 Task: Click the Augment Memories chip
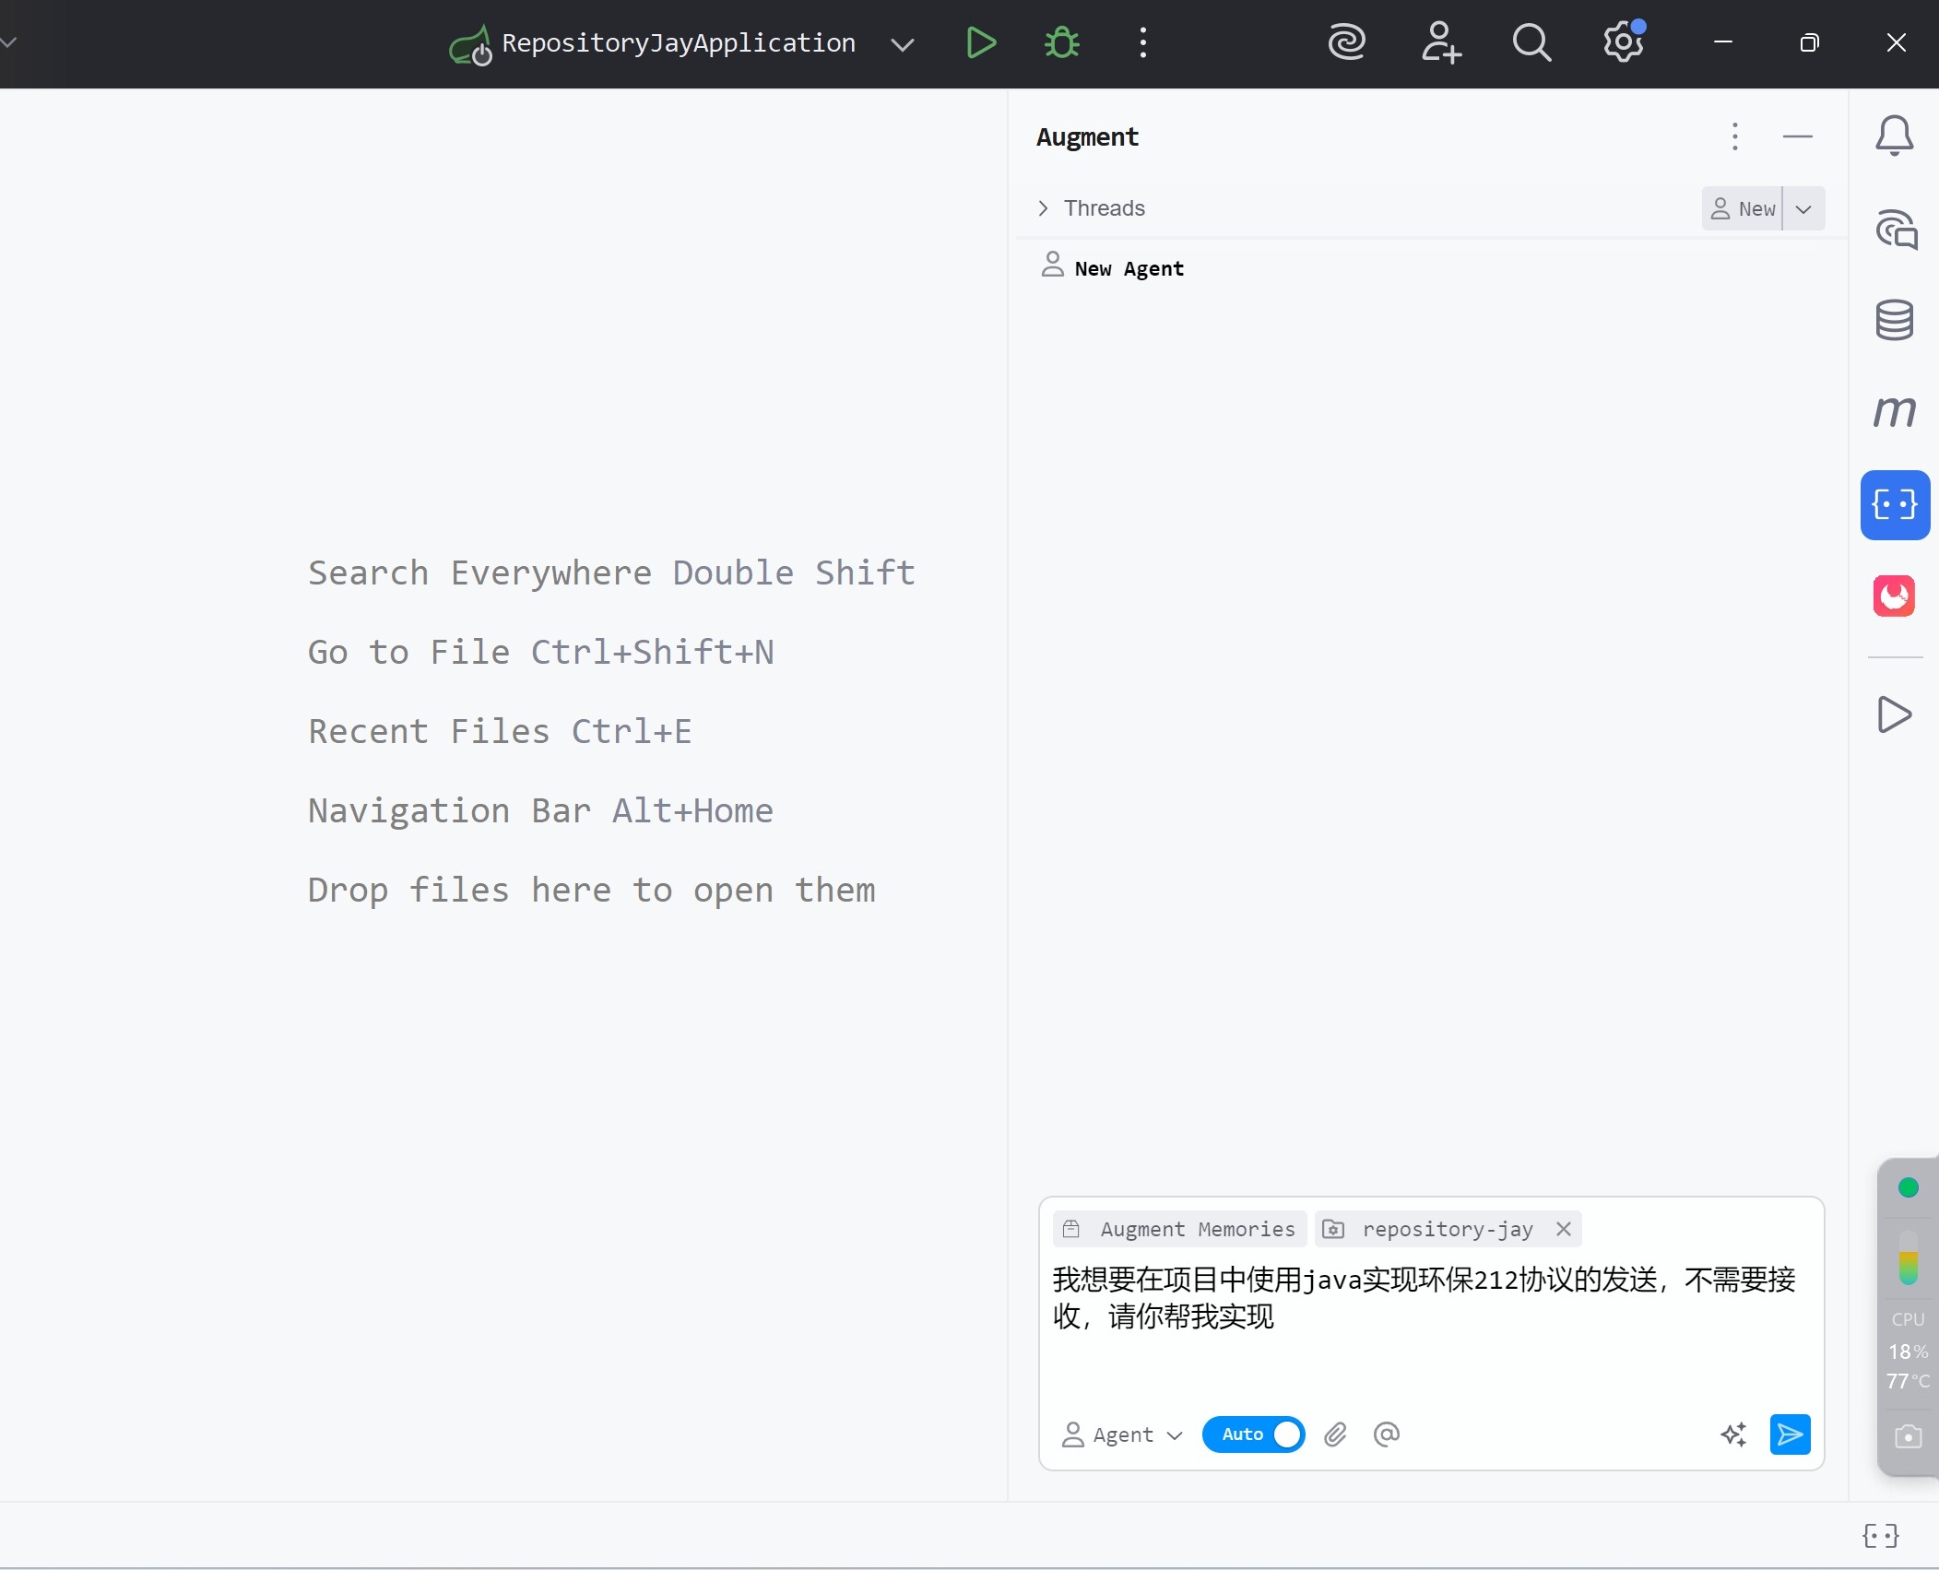click(x=1179, y=1229)
